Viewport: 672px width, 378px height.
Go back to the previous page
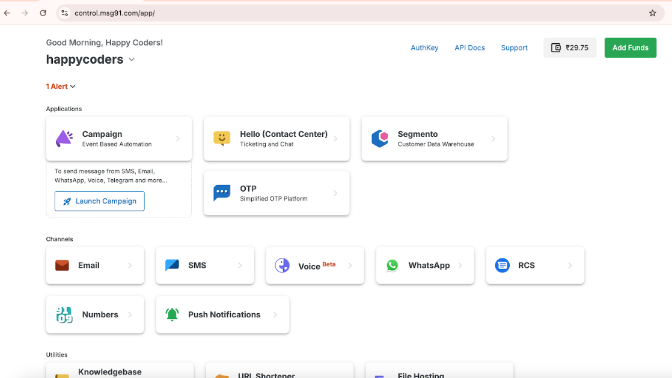[x=7, y=13]
